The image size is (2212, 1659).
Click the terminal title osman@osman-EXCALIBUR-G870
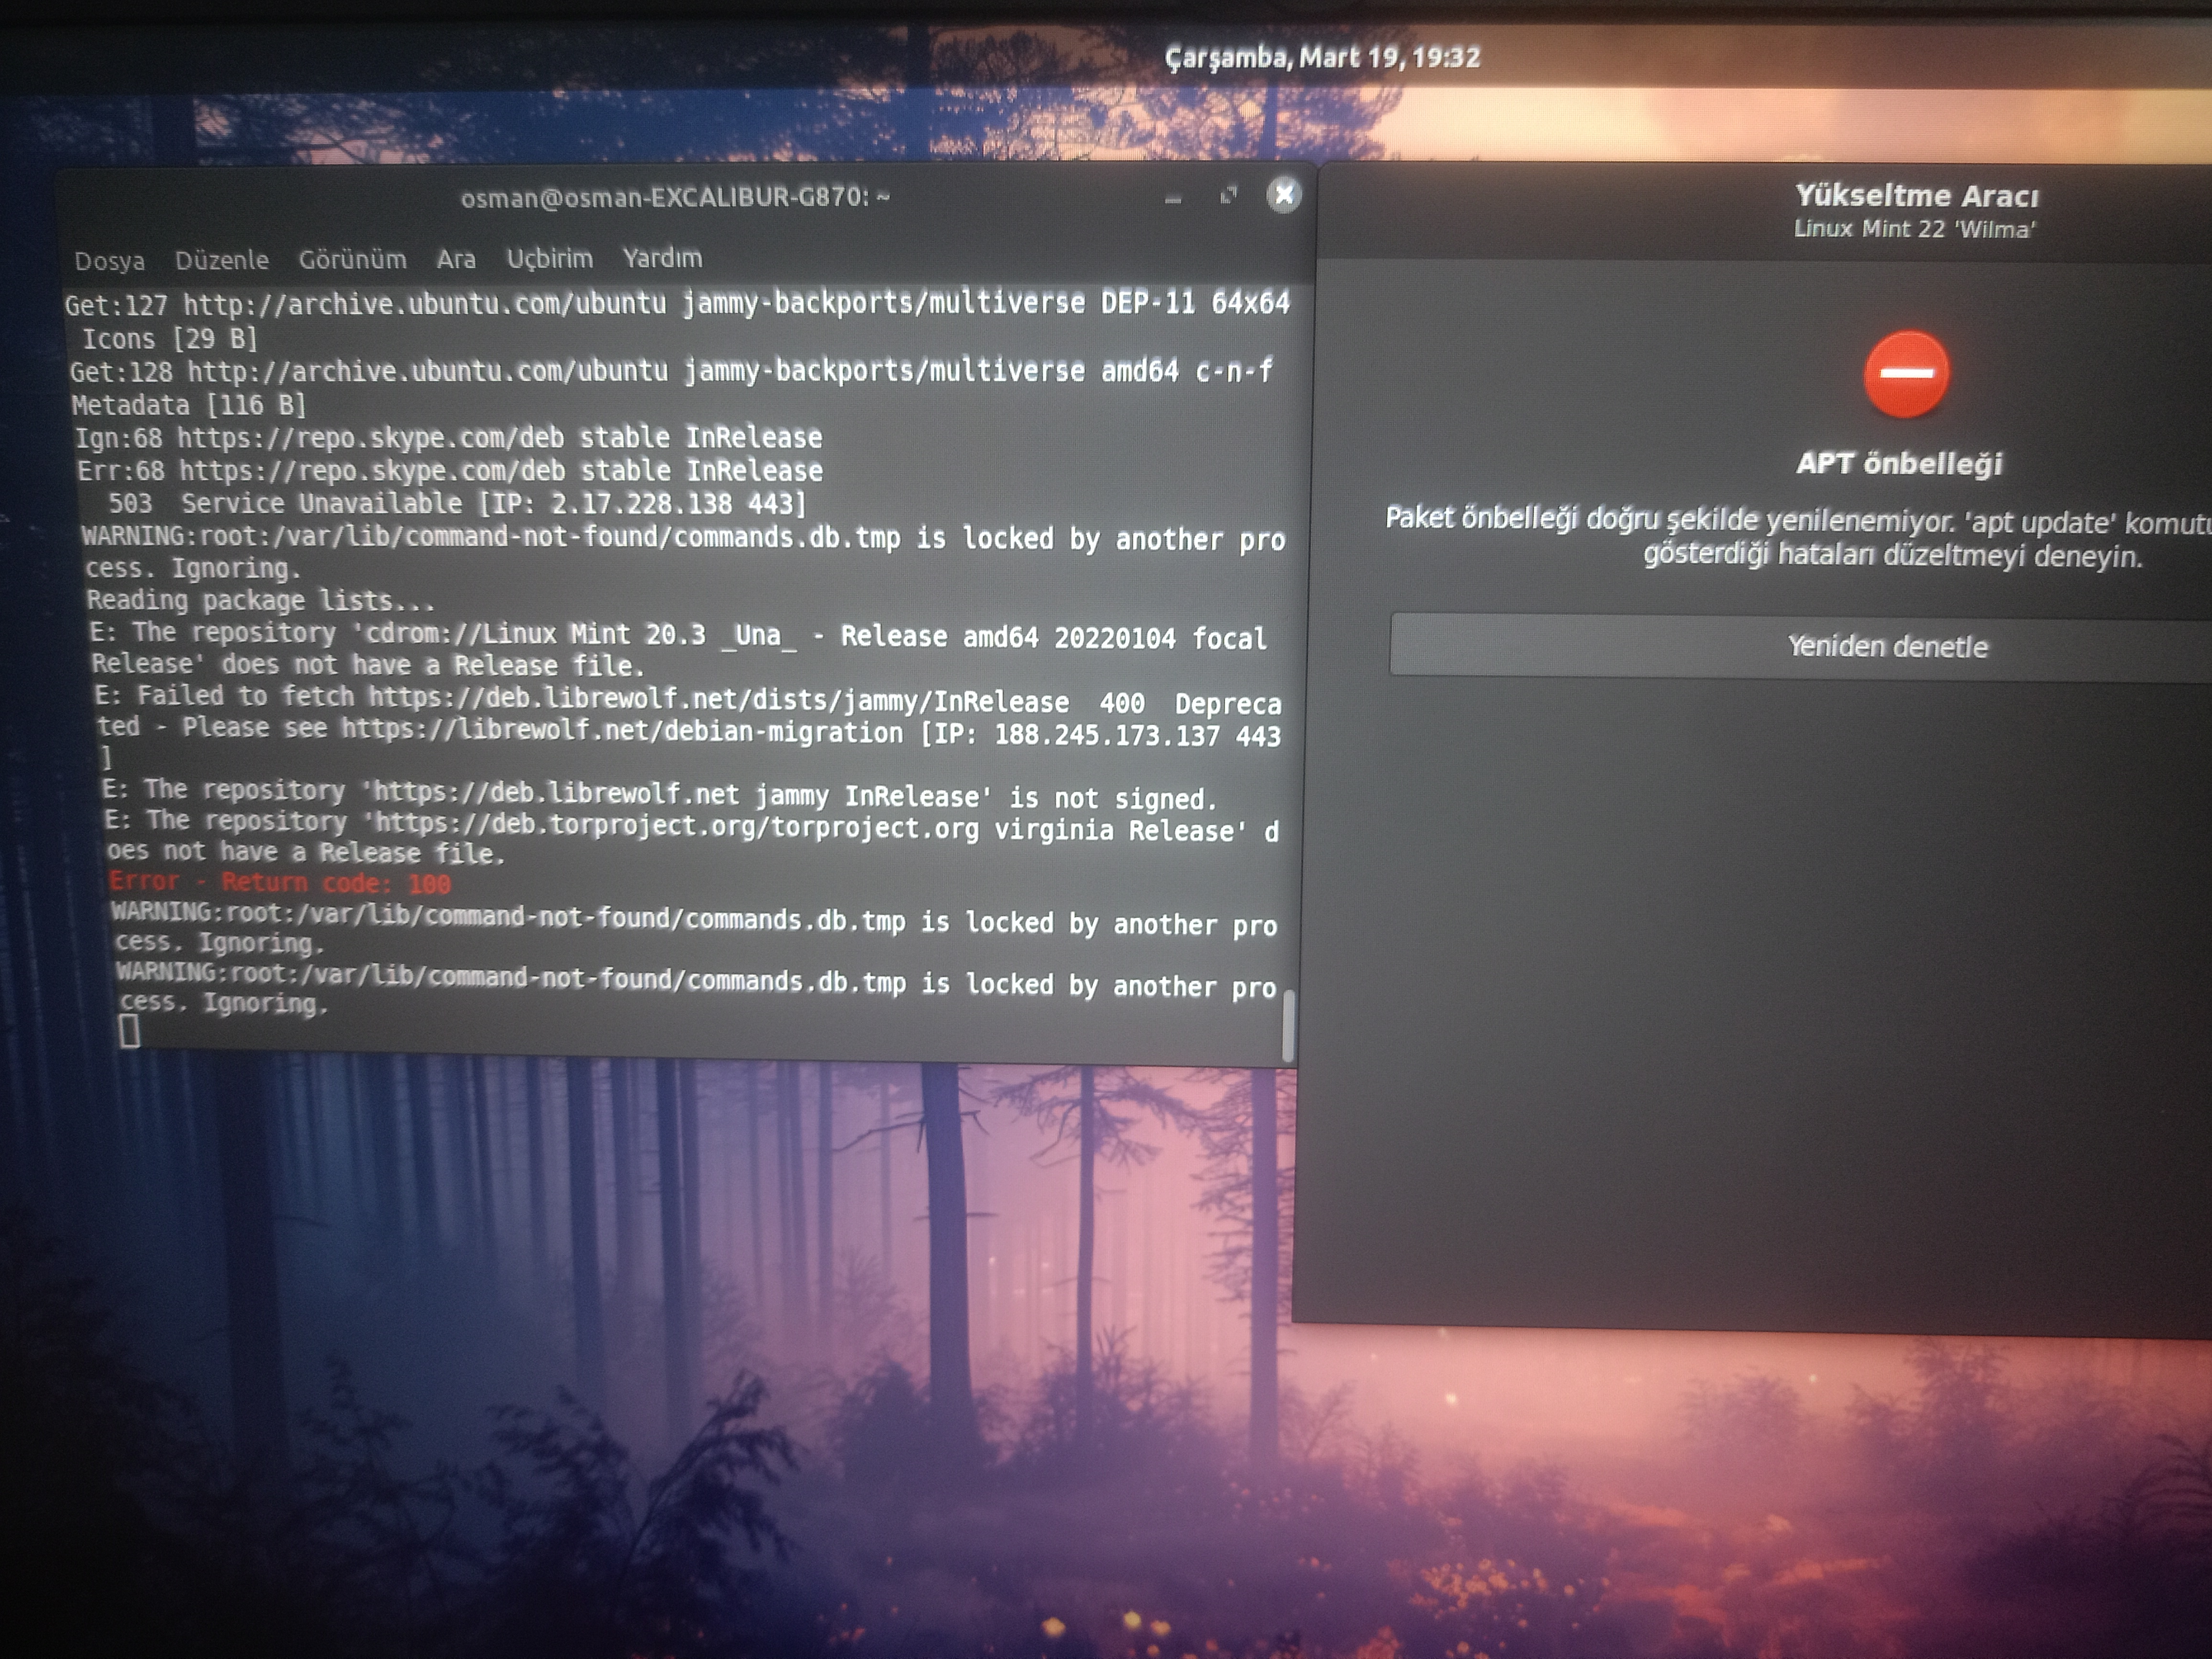click(675, 197)
